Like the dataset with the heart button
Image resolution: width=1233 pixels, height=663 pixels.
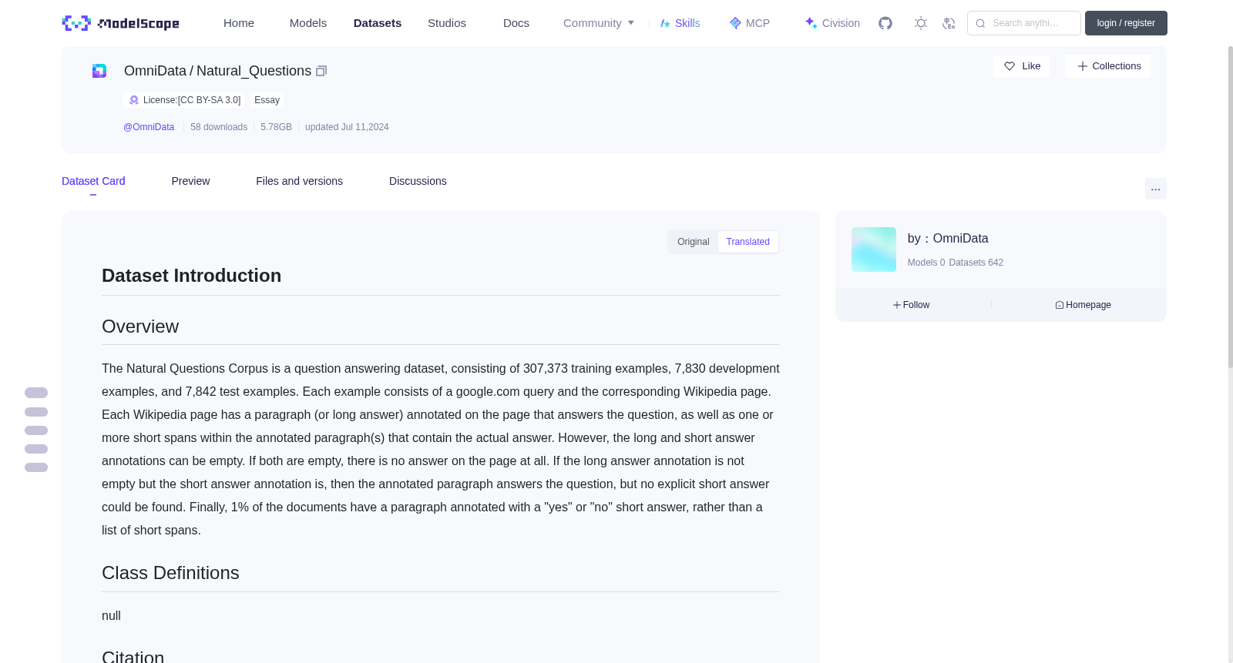[1021, 66]
